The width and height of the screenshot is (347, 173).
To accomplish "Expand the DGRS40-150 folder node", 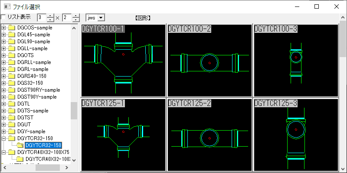I will tap(3, 76).
